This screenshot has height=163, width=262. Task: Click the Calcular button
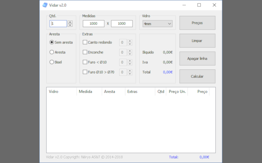pyautogui.click(x=197, y=76)
